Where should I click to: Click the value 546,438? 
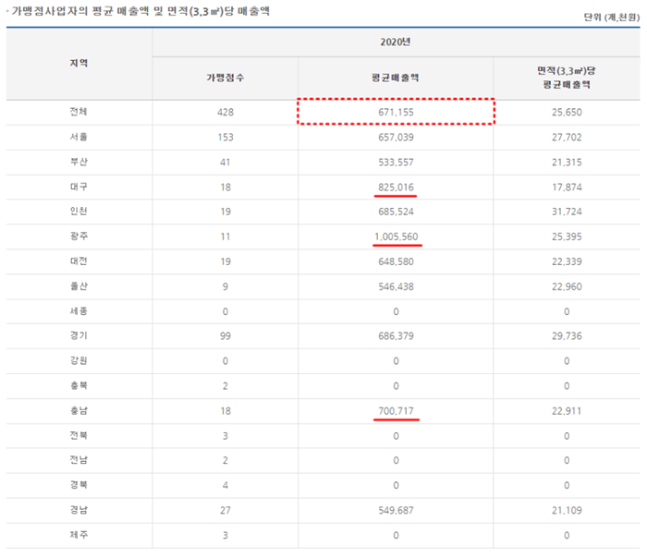point(396,286)
